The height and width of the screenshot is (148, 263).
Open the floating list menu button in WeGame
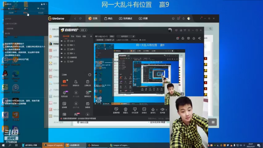coord(213,122)
